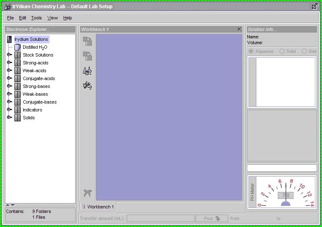The width and height of the screenshot is (322, 227).
Task: Select the Solids label
Action: (x=29, y=118)
